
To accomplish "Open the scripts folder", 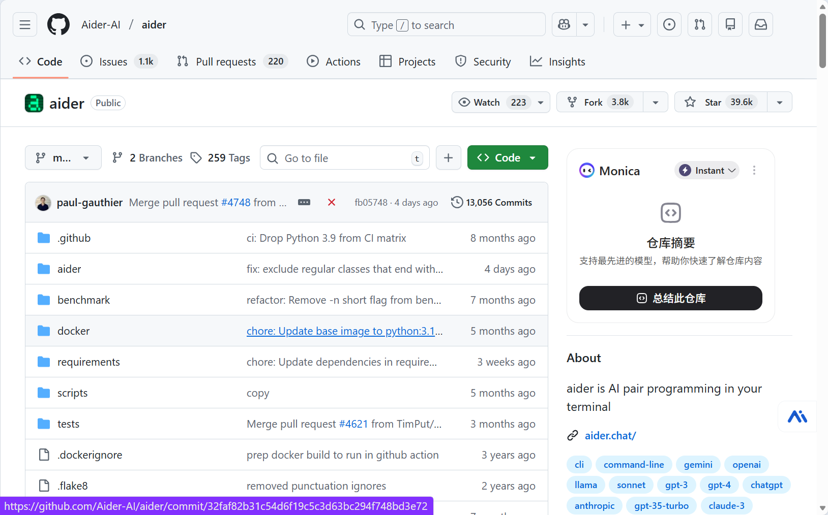I will click(x=72, y=393).
